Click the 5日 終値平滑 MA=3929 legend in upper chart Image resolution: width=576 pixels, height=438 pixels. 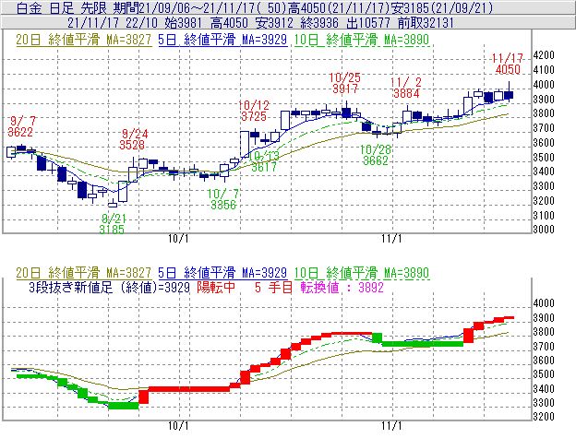click(222, 40)
